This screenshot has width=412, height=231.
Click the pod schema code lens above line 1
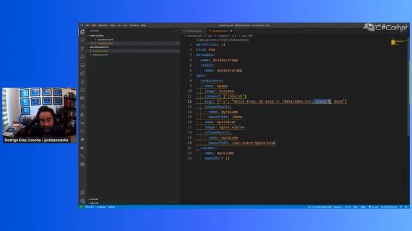pyautogui.click(x=222, y=40)
